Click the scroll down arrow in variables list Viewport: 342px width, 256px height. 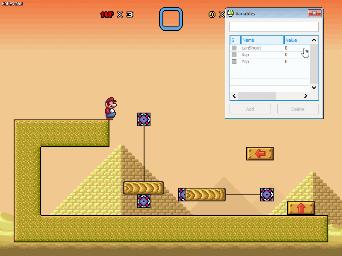[314, 87]
